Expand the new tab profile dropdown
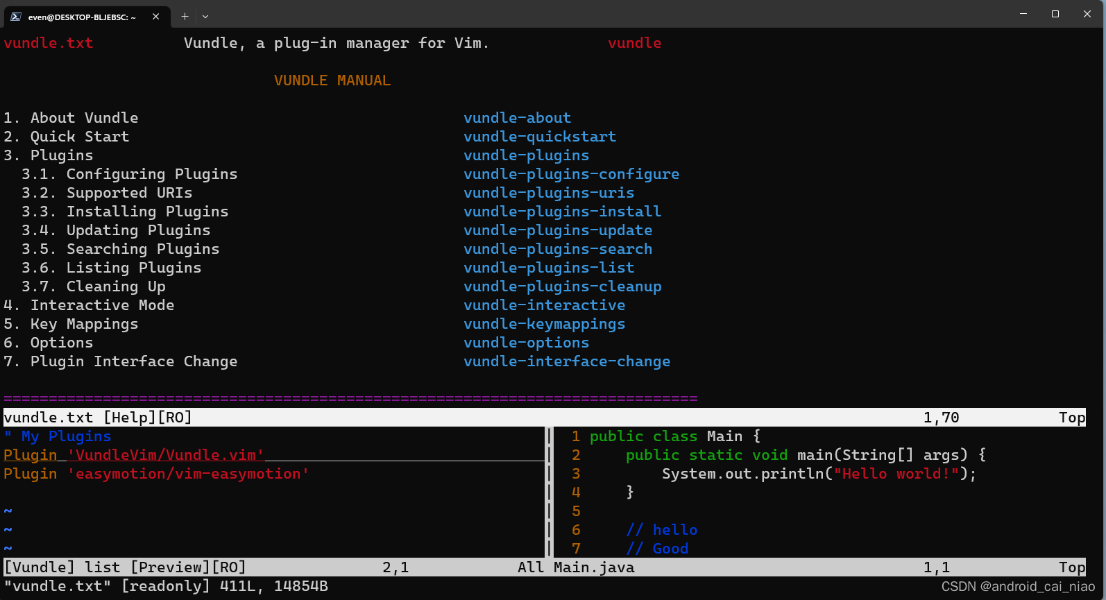 (x=205, y=17)
